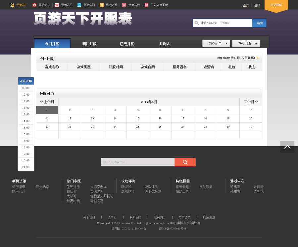
Task: Click the 15:00 time slot
Action: [x=26, y=128]
